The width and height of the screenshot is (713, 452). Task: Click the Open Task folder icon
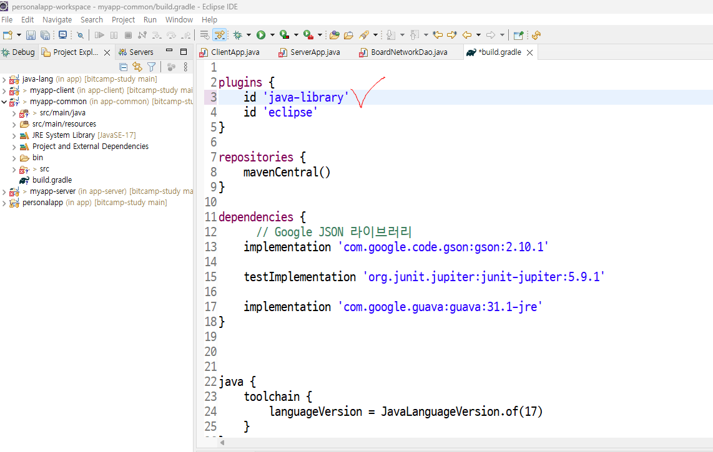pyautogui.click(x=349, y=35)
